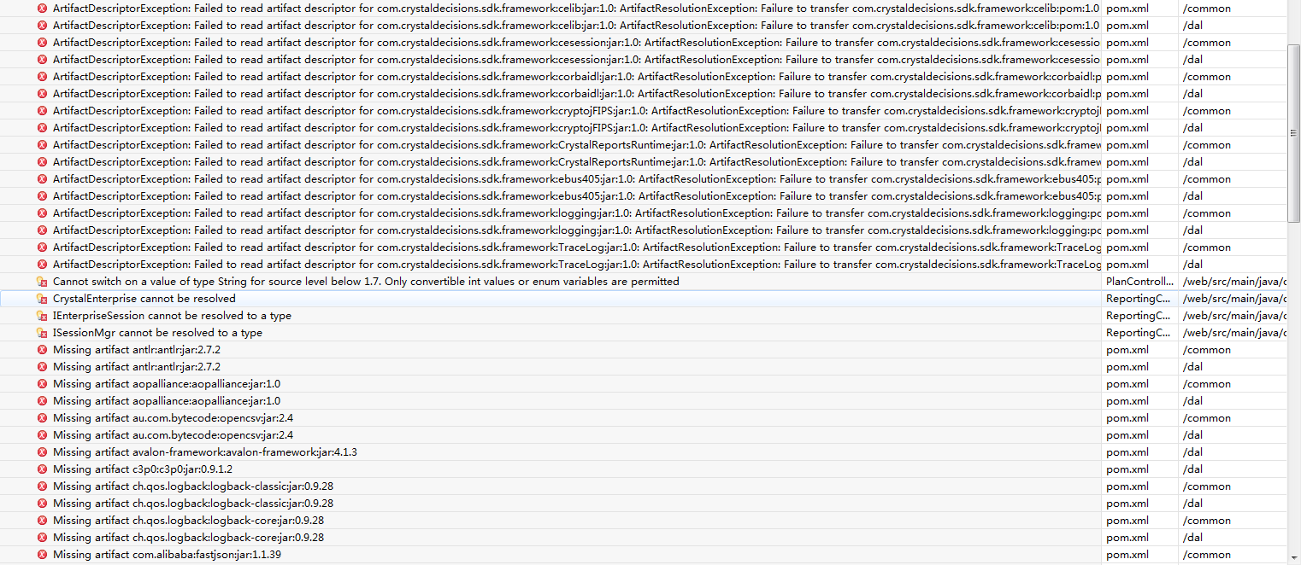Viewport: 1301px width, 565px height.
Task: Click error icon of logback-core /dal row
Action: [42, 538]
